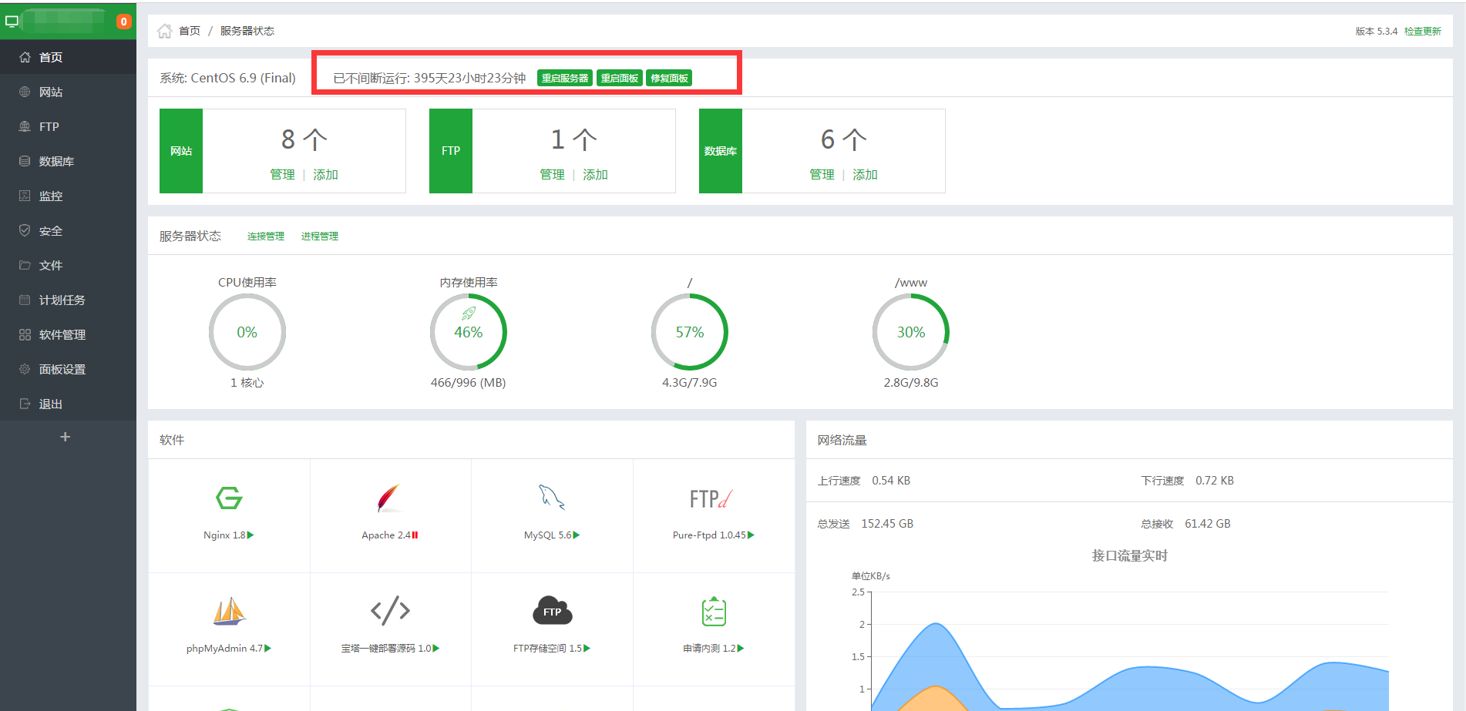Open 进程管理 link

pos(320,236)
